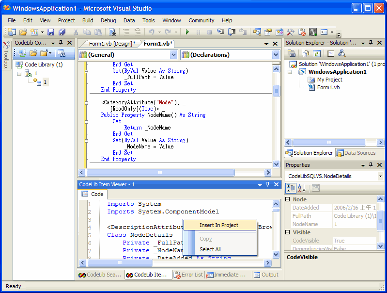Choose Select All from context menu
Image resolution: width=387 pixels, height=293 pixels.
[x=210, y=249]
